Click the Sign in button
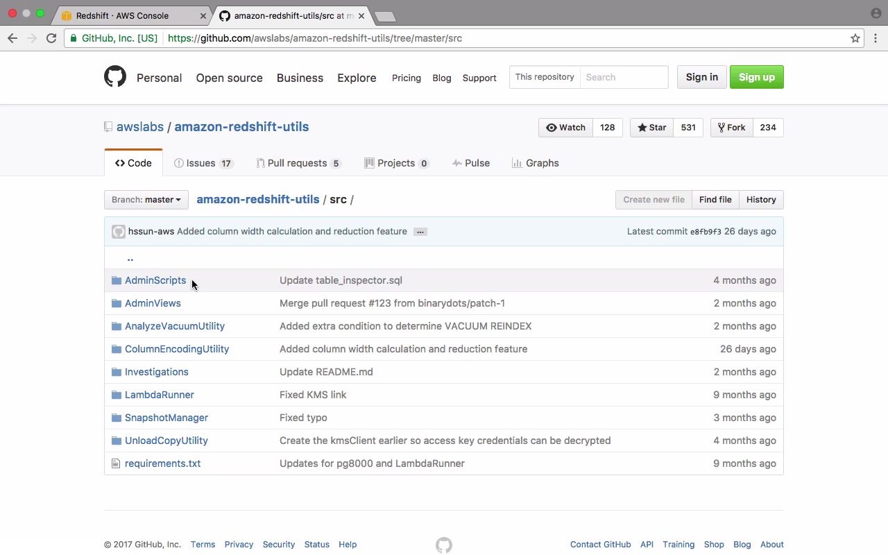The image size is (888, 555). (x=702, y=77)
